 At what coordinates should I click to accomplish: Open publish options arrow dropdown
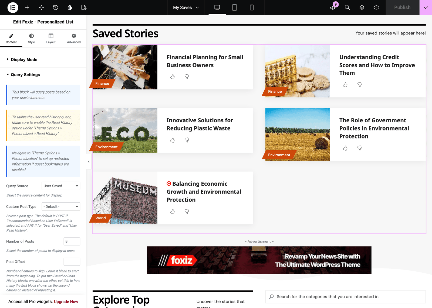[426, 8]
